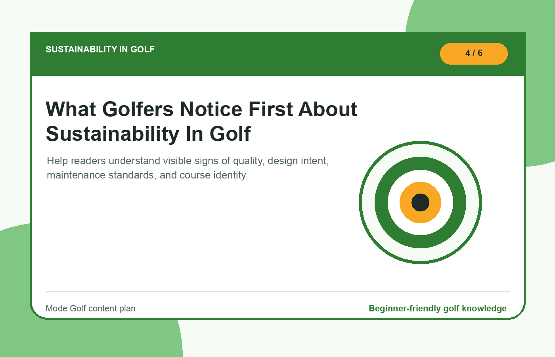
Task: Select the 'SUSTAINABILITY IN GOLF' header label
Action: click(x=100, y=50)
